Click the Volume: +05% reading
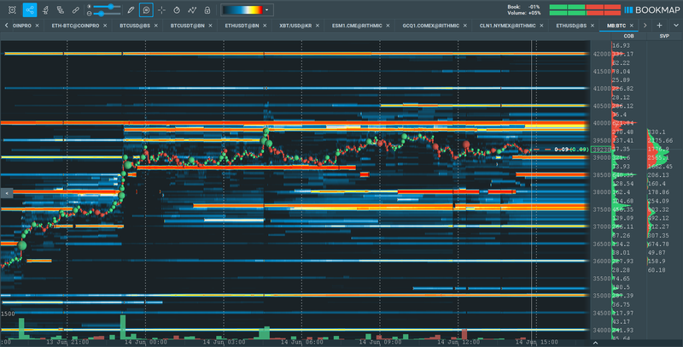The image size is (683, 347). pos(523,13)
